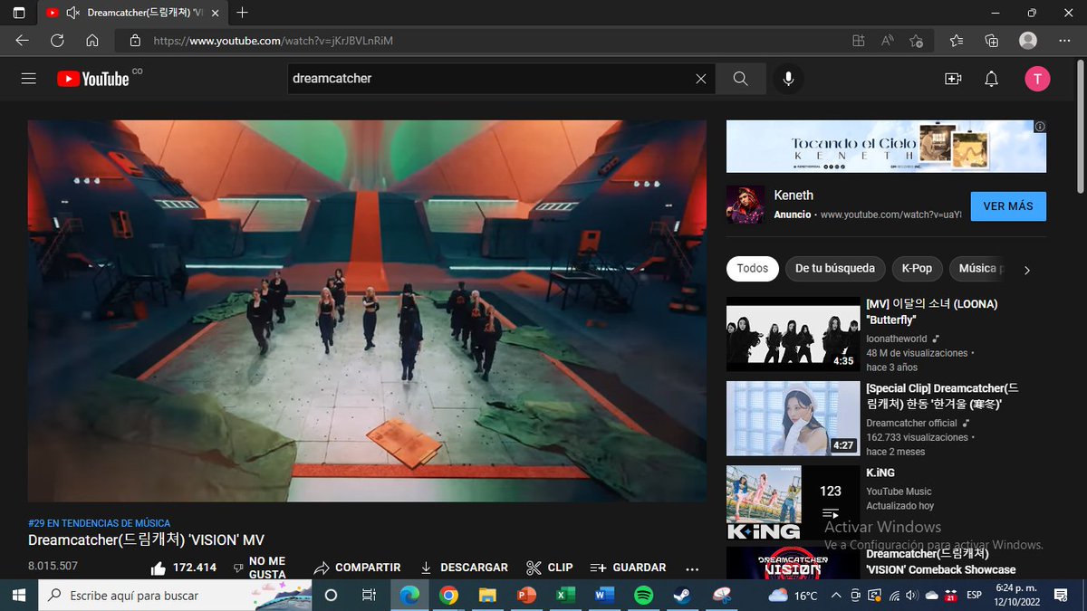The image size is (1087, 611).
Task: Click the VER MÁS ad button
Action: (x=1008, y=206)
